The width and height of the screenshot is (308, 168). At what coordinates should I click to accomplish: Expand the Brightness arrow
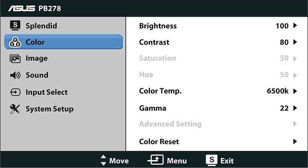[x=295, y=25]
